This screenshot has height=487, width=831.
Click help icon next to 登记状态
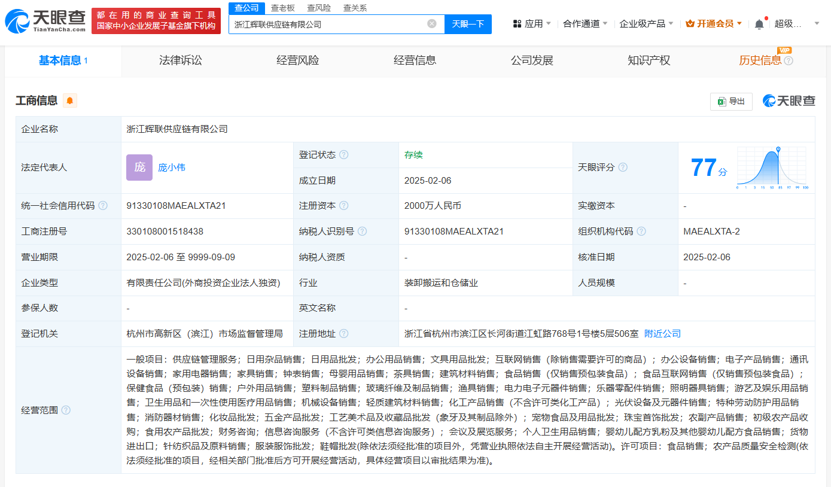344,155
